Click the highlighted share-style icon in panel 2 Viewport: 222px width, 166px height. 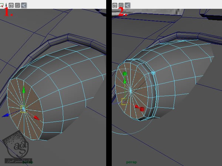tap(128, 5)
